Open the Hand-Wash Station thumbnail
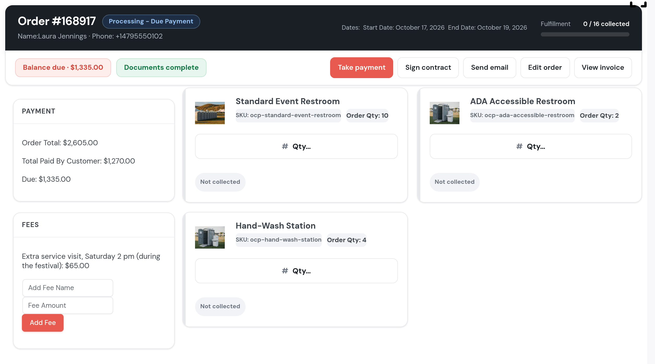655x364 pixels. coord(210,237)
